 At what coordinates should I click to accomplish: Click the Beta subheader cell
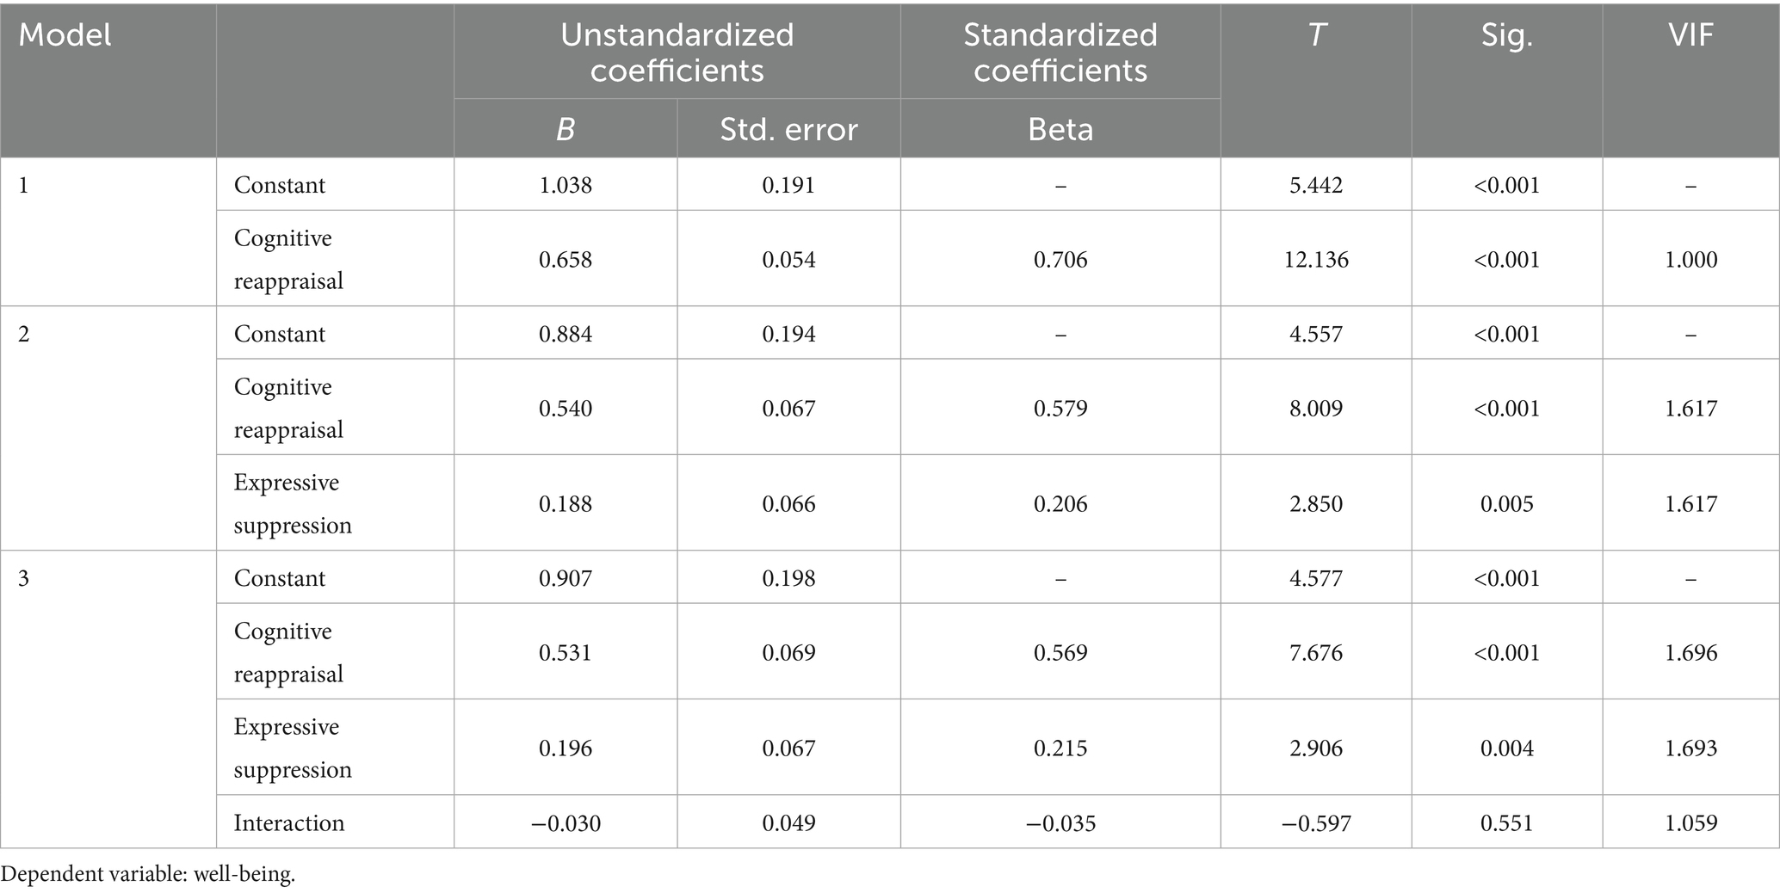click(1060, 129)
